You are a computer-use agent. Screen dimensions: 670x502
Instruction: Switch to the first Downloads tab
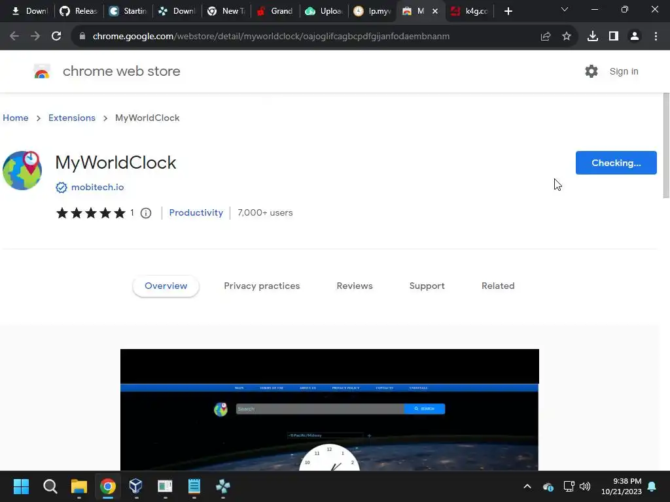(30, 11)
